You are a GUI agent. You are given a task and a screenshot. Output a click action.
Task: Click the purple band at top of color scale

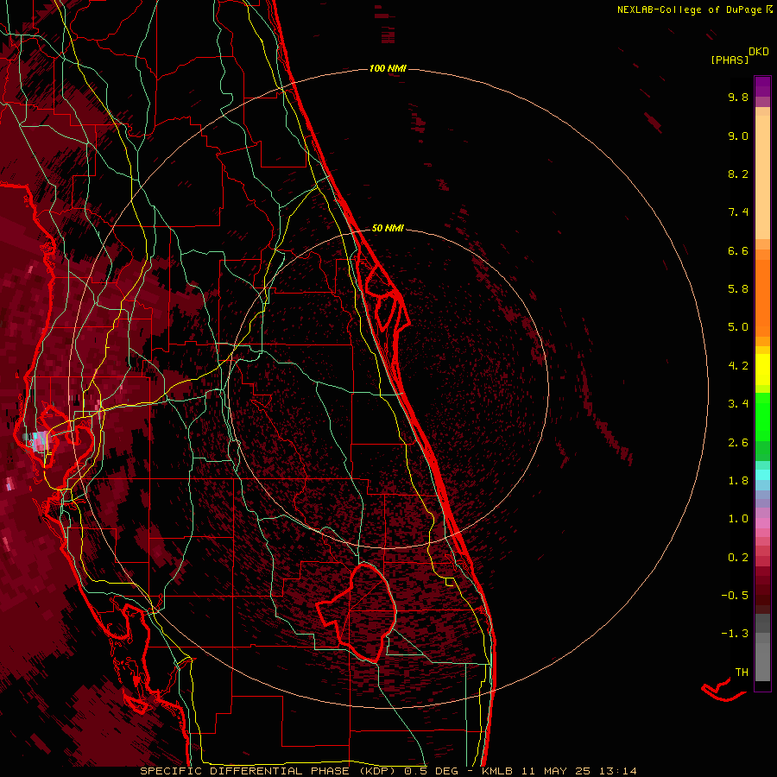762,86
